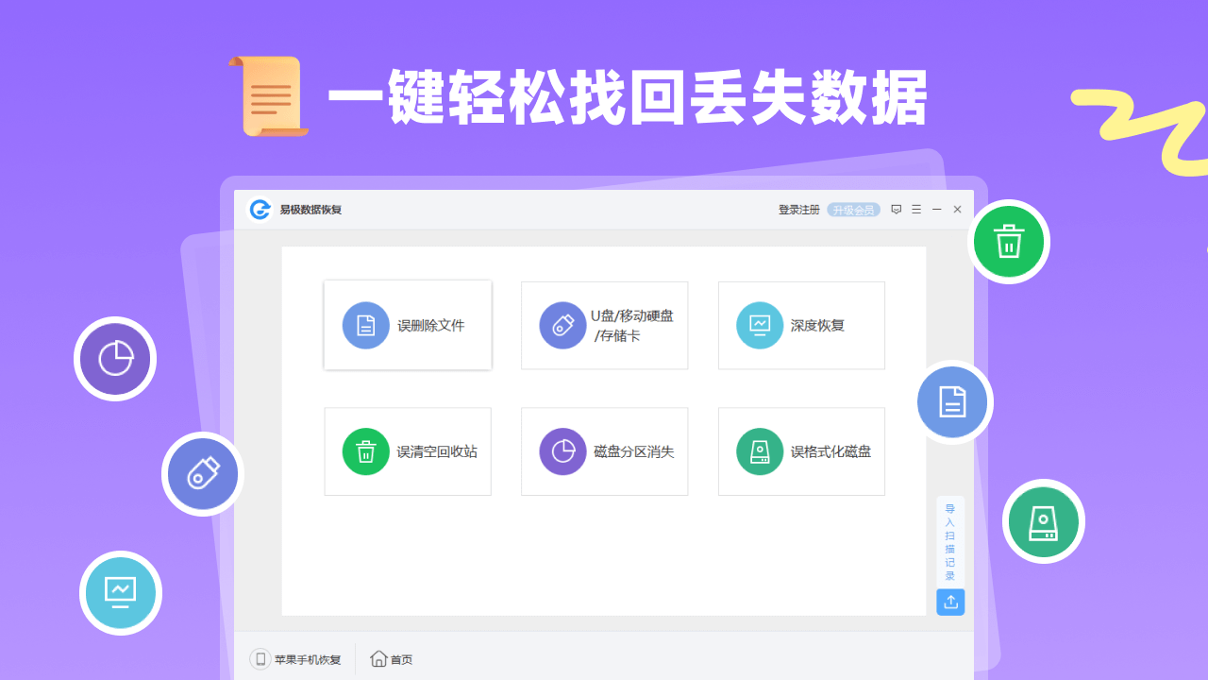Open 误清空回收站 recovery

[x=408, y=451]
